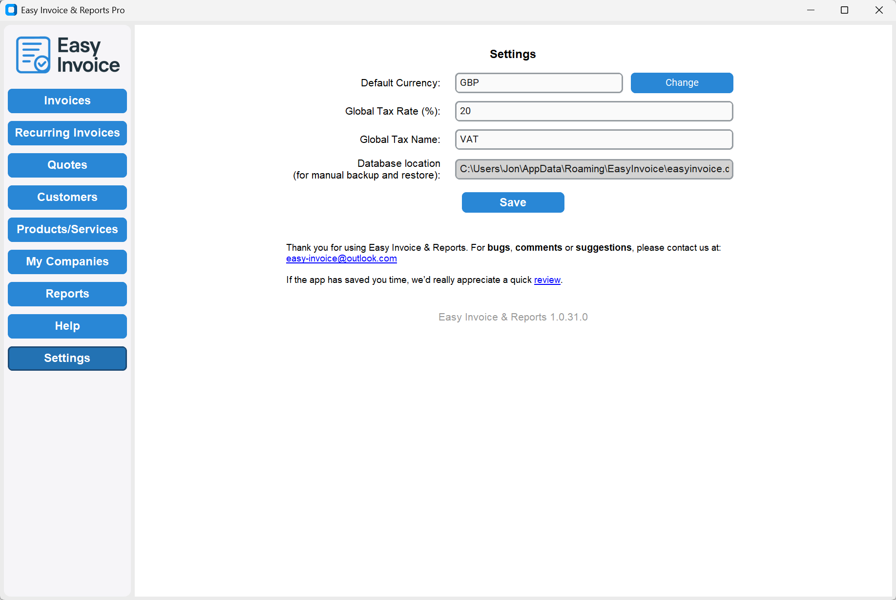Screen dimensions: 896x600
Task: Maximize the application window
Action: point(844,10)
